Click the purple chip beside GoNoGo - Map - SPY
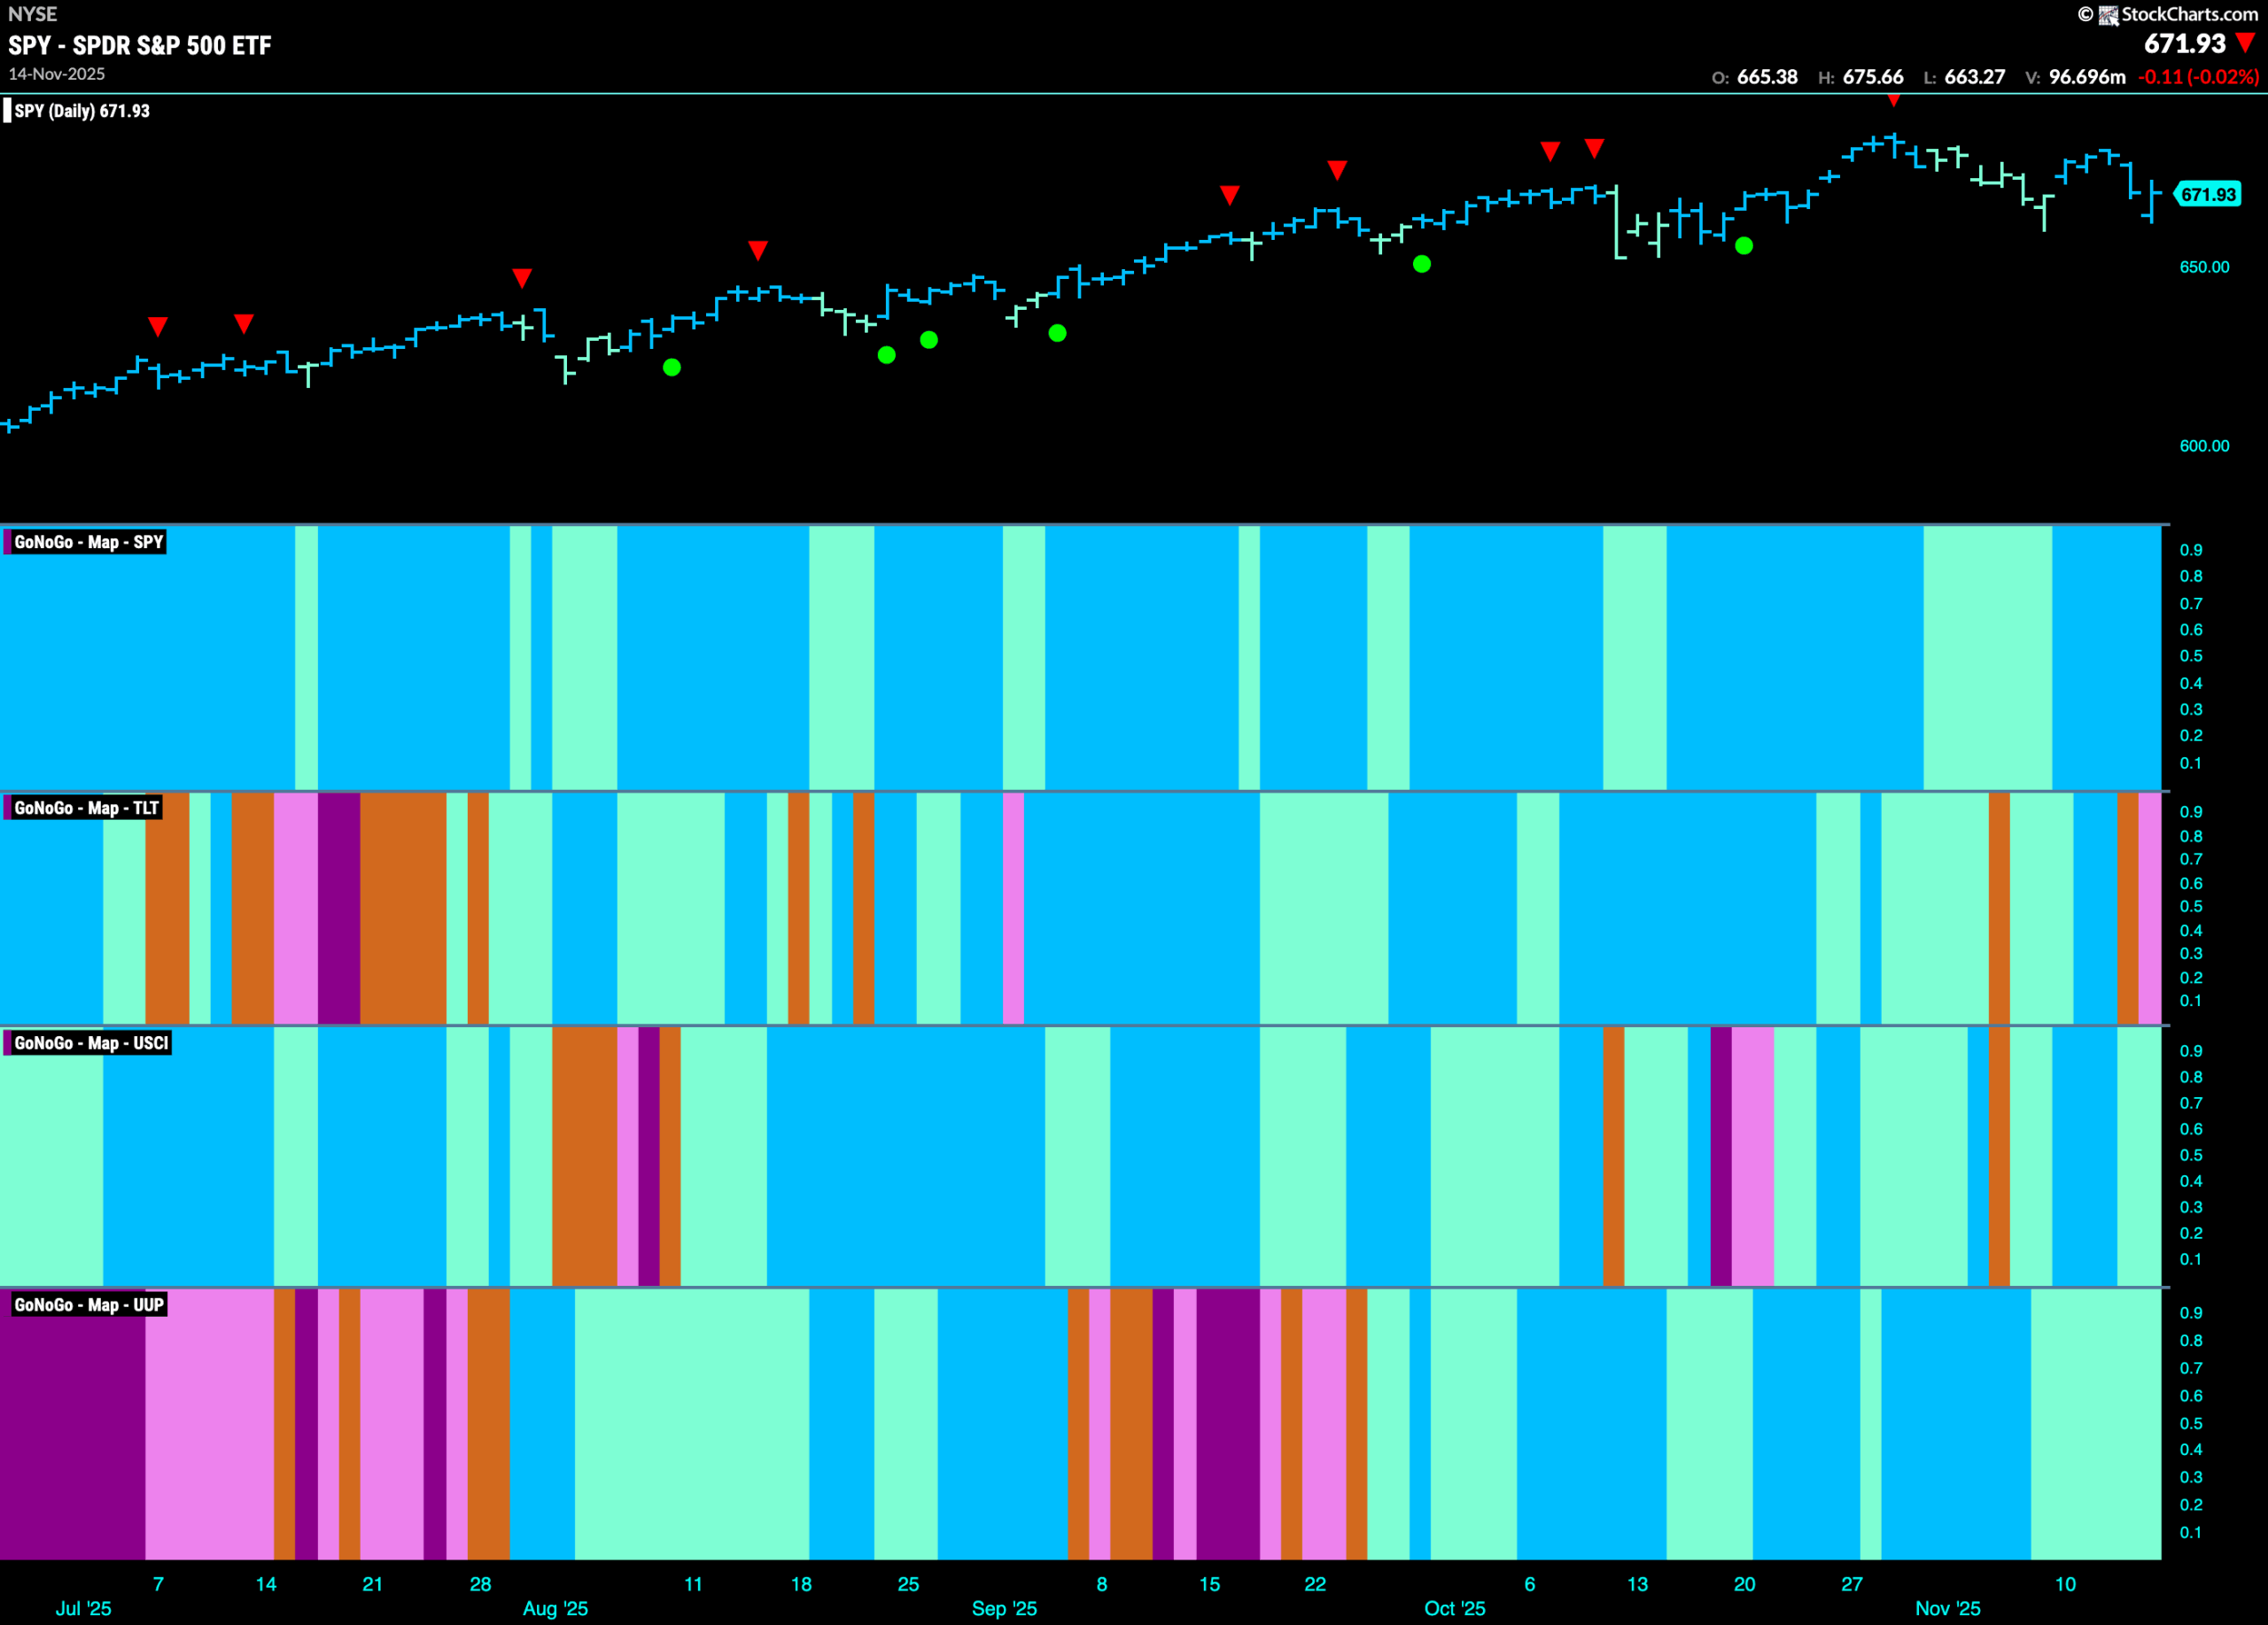Viewport: 2268px width, 1625px height. (7, 542)
